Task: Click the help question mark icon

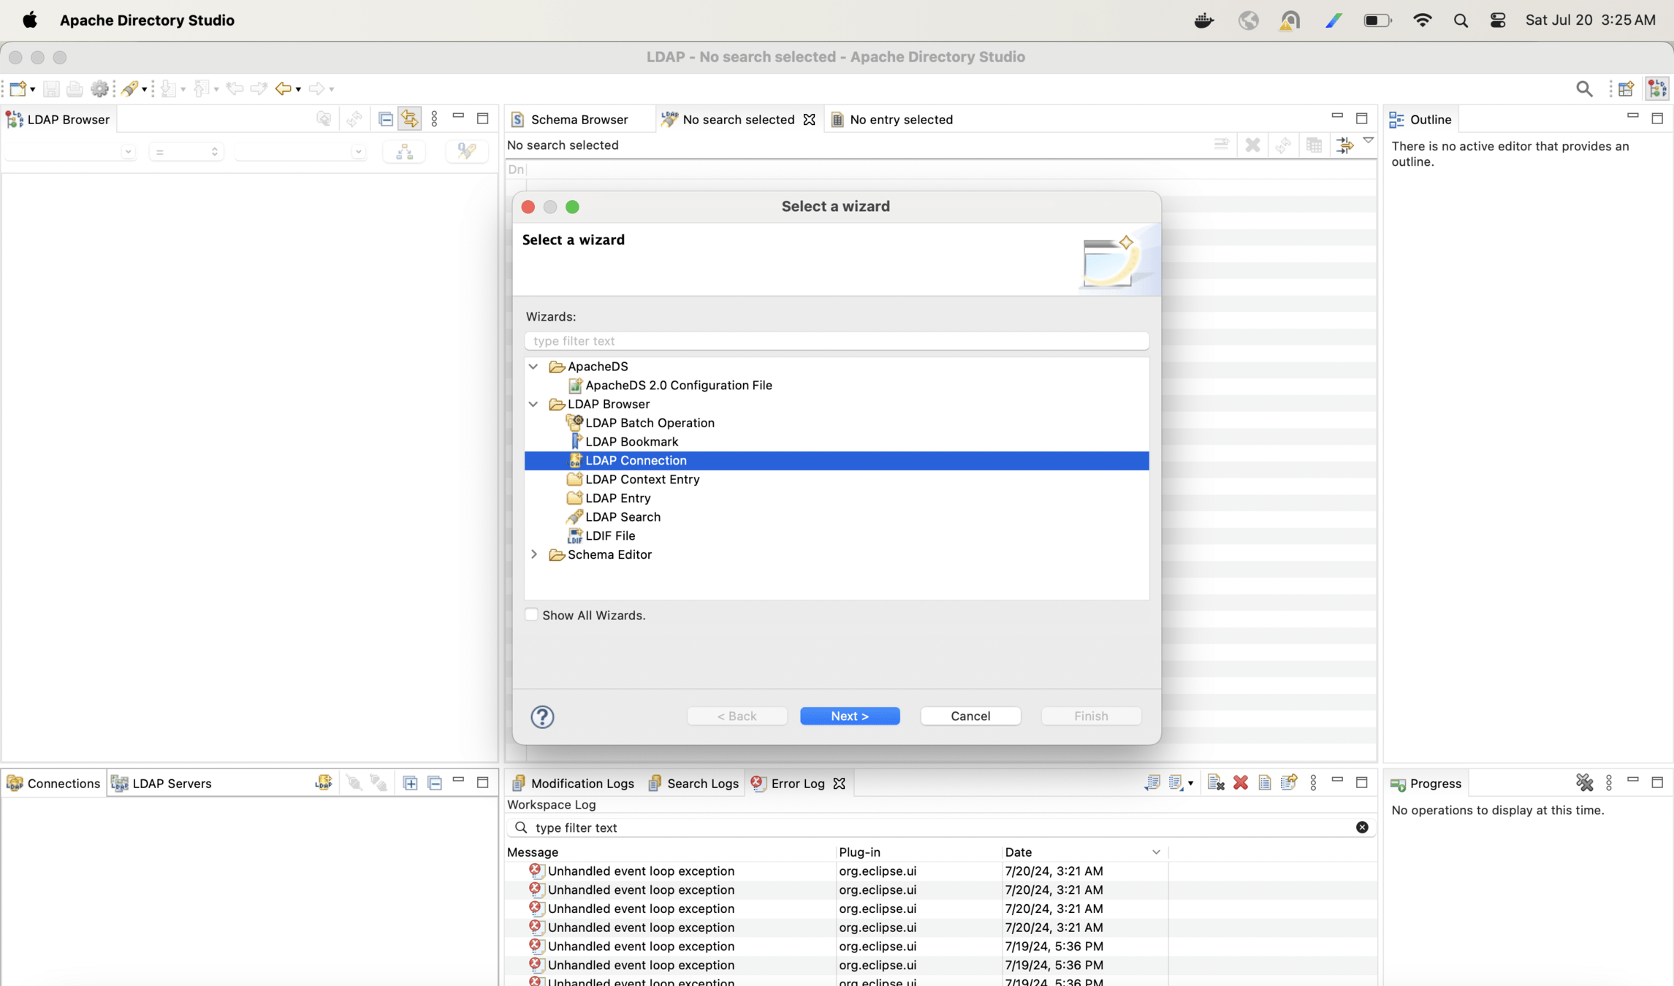Action: [x=542, y=716]
